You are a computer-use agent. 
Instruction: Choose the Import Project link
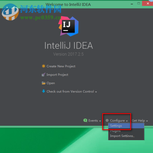[57, 75]
